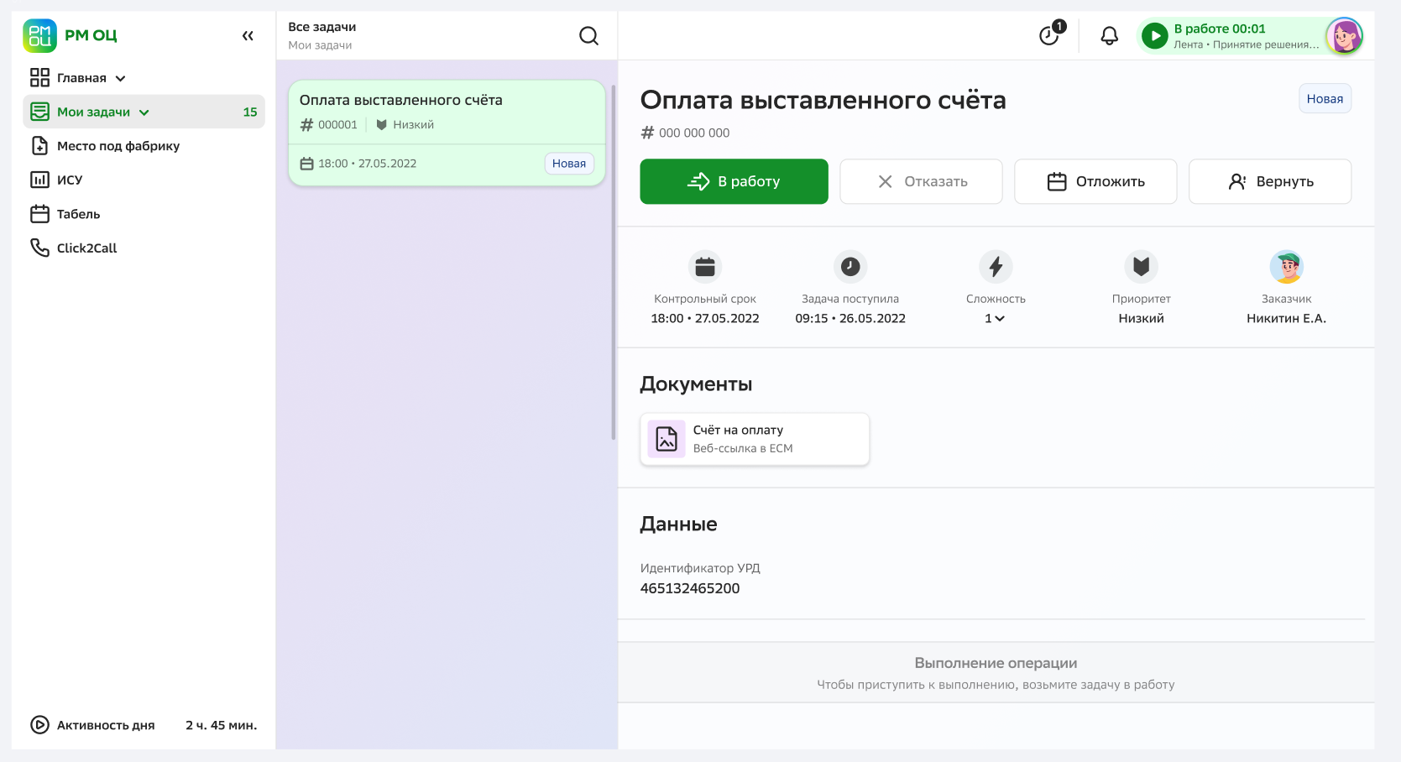Expand Мои задачи dropdown chevron
This screenshot has width=1401, height=762.
pyautogui.click(x=144, y=112)
